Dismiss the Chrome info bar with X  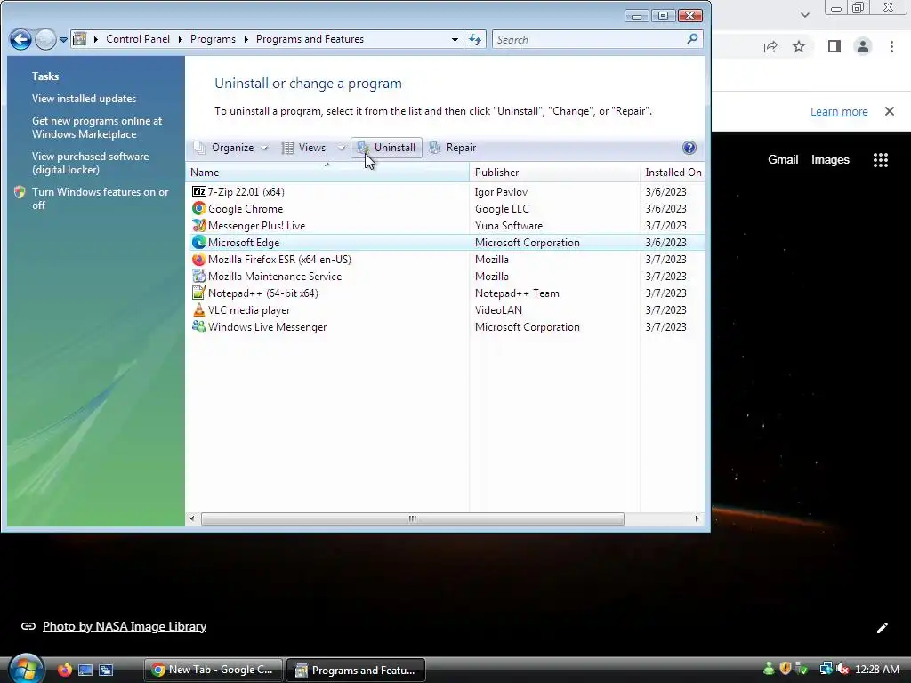(x=890, y=111)
